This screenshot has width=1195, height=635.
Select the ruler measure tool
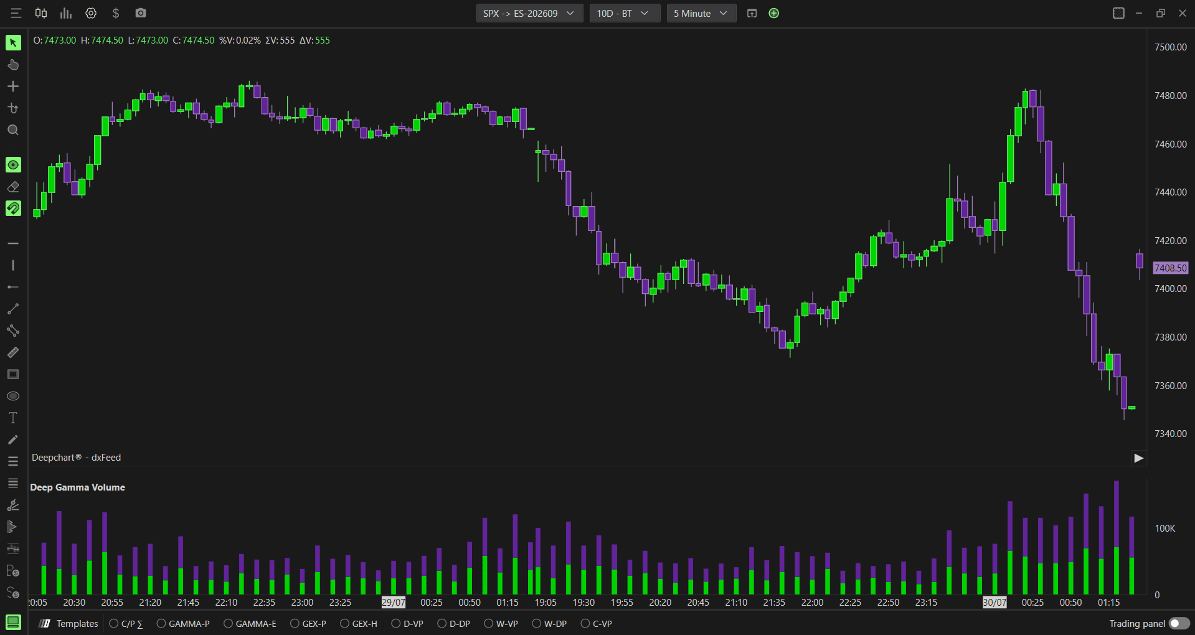click(13, 352)
